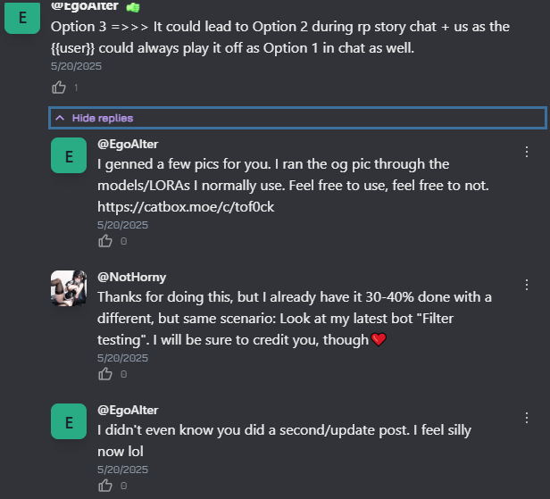Like the top EgoAlter Option 3 comment
The image size is (550, 499).
[59, 87]
